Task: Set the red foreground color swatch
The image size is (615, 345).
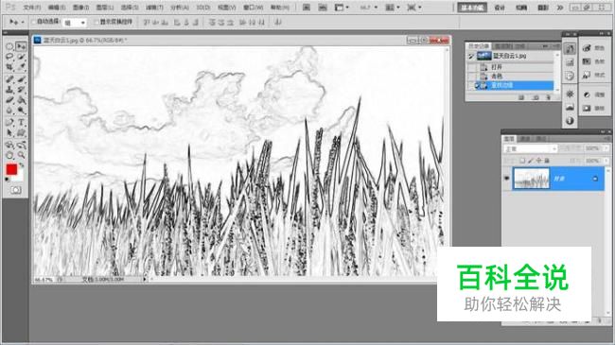Action: pyautogui.click(x=11, y=170)
